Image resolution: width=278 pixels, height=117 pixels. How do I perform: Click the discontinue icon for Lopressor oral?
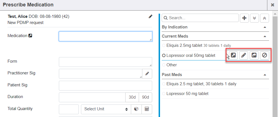[264, 55]
